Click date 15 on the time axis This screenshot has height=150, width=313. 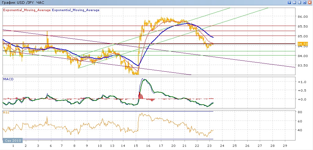tap(137, 145)
